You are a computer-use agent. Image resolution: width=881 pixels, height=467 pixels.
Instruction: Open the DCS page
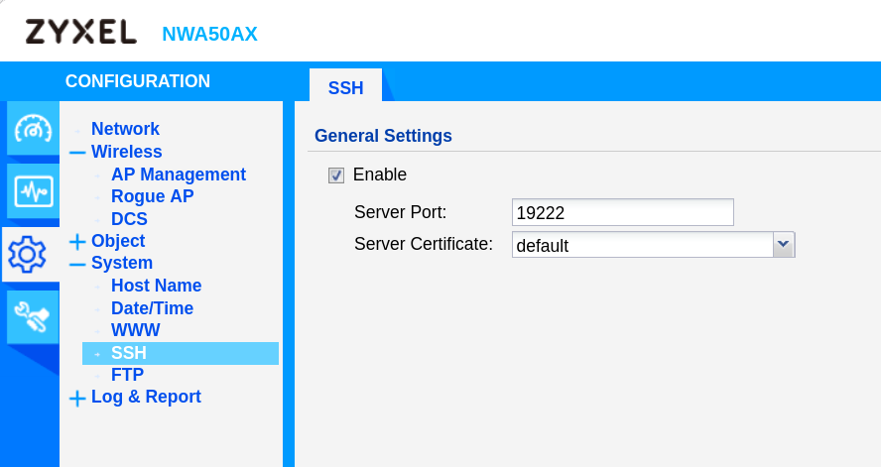click(x=129, y=219)
